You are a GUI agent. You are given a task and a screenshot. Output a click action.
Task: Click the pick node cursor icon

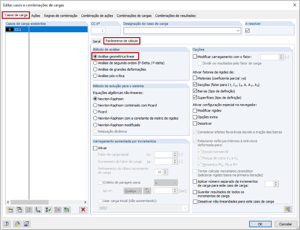pos(147,191)
